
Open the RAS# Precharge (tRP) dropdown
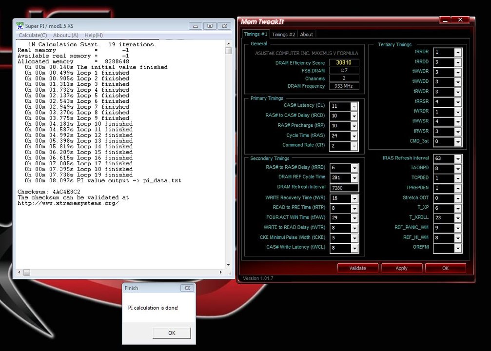[x=354, y=126]
